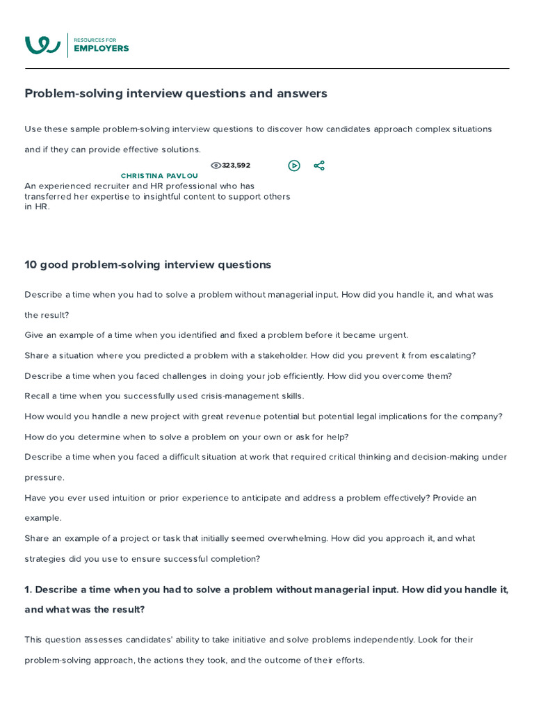Screen dimensions: 534x712
Task: Open author Christina Pavlou's profile
Action: tap(159, 176)
